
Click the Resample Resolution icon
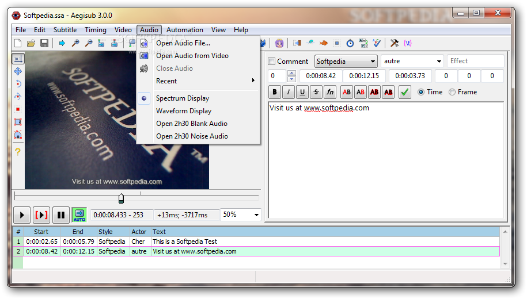337,43
